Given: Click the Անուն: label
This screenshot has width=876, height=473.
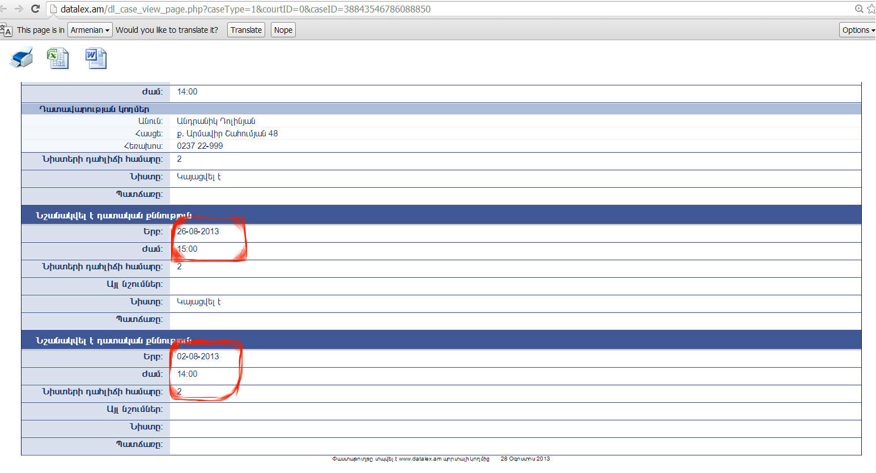Looking at the screenshot, I should (150, 121).
